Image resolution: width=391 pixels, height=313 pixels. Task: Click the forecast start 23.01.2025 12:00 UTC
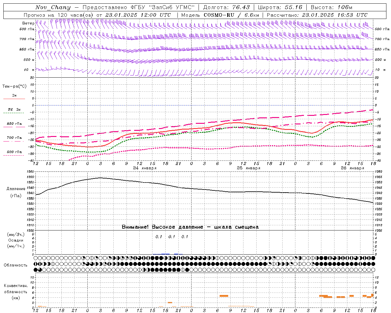138,15
